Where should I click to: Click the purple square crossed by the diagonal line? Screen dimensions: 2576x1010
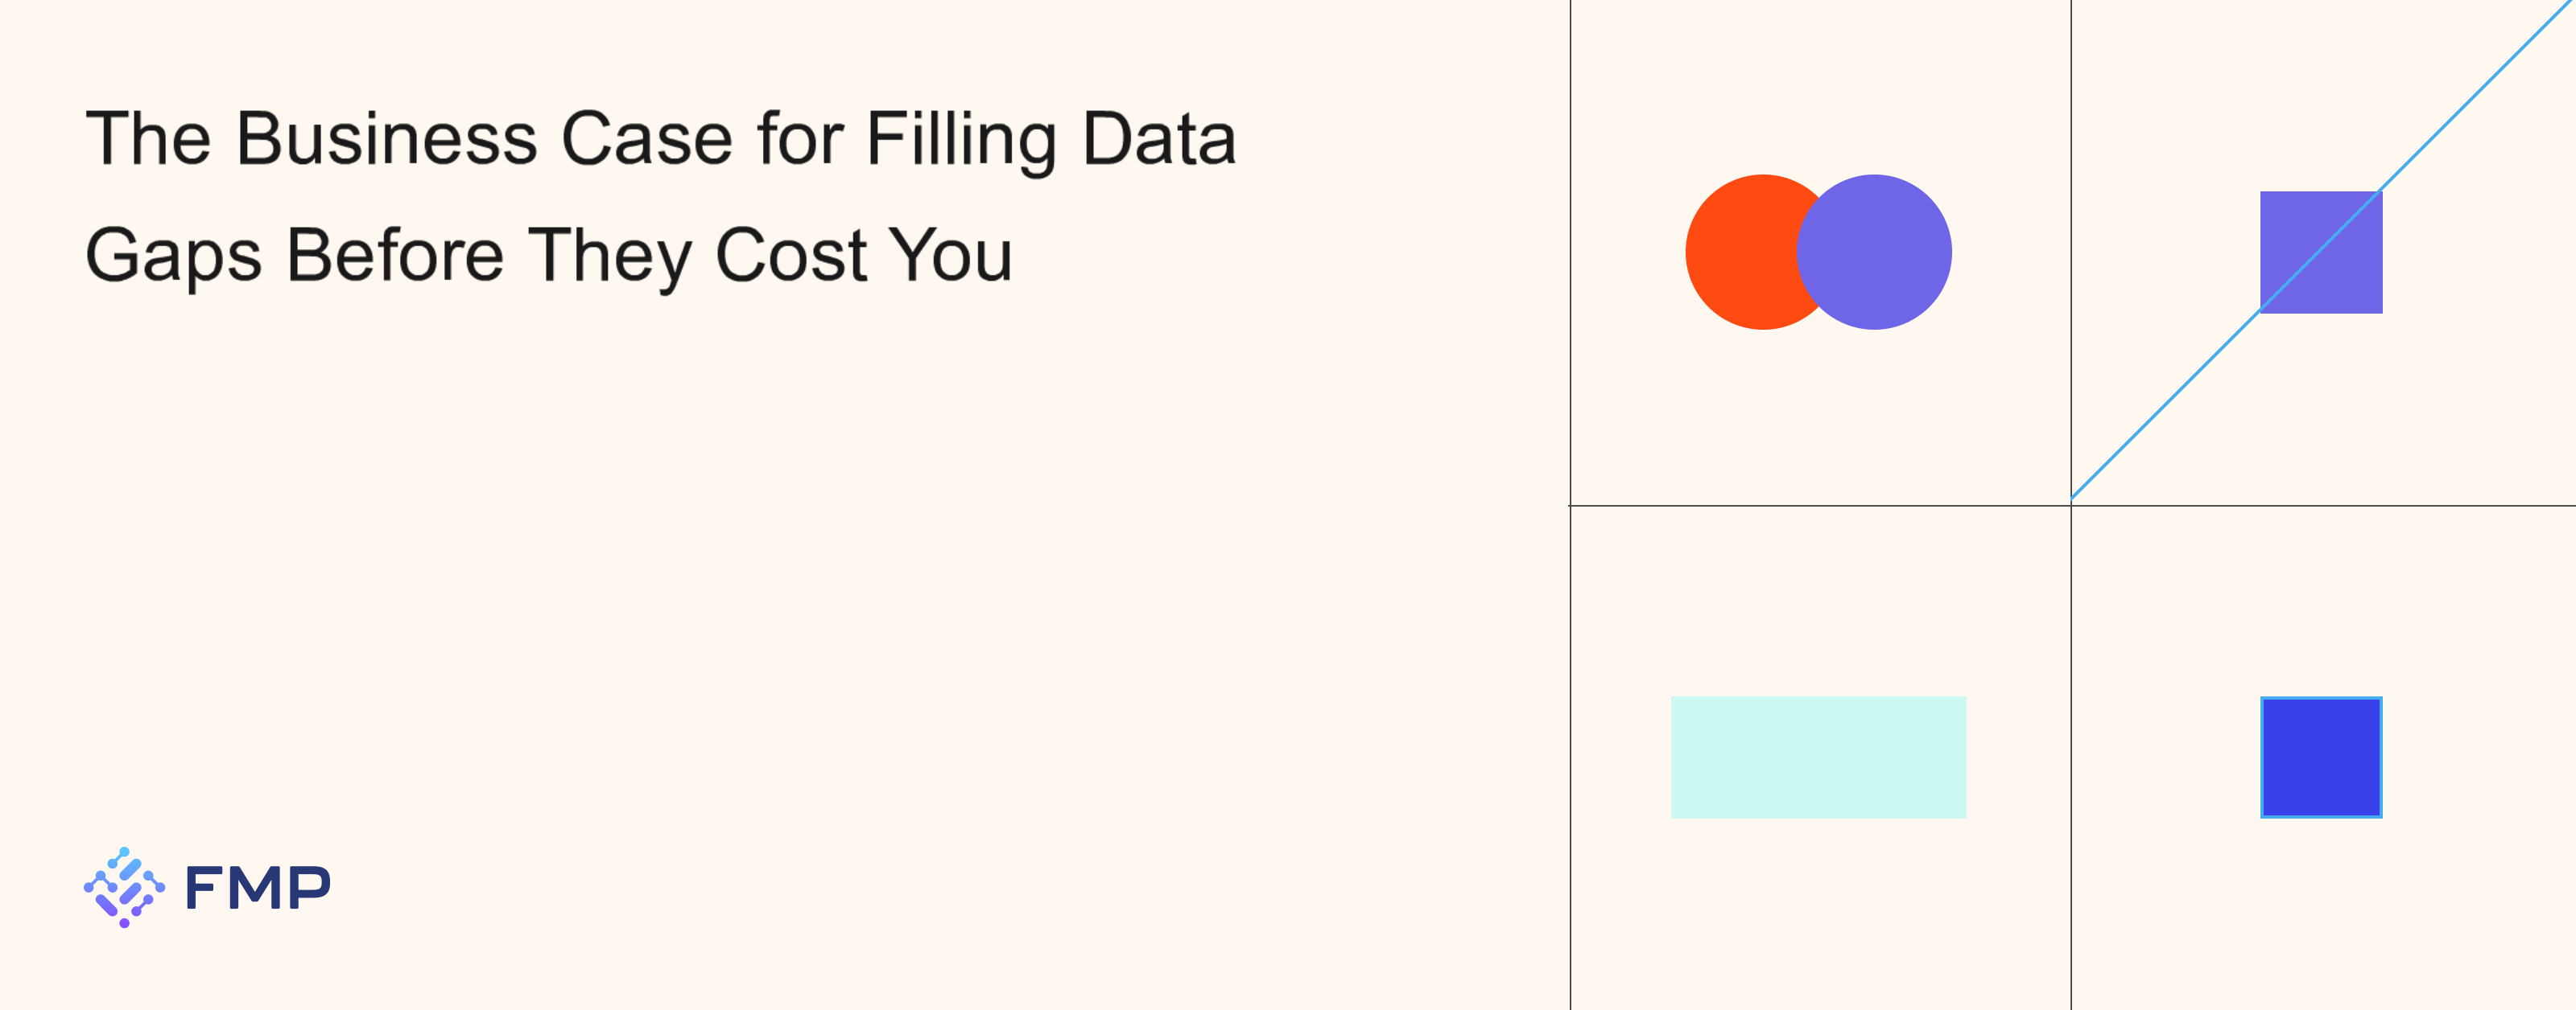2321,252
